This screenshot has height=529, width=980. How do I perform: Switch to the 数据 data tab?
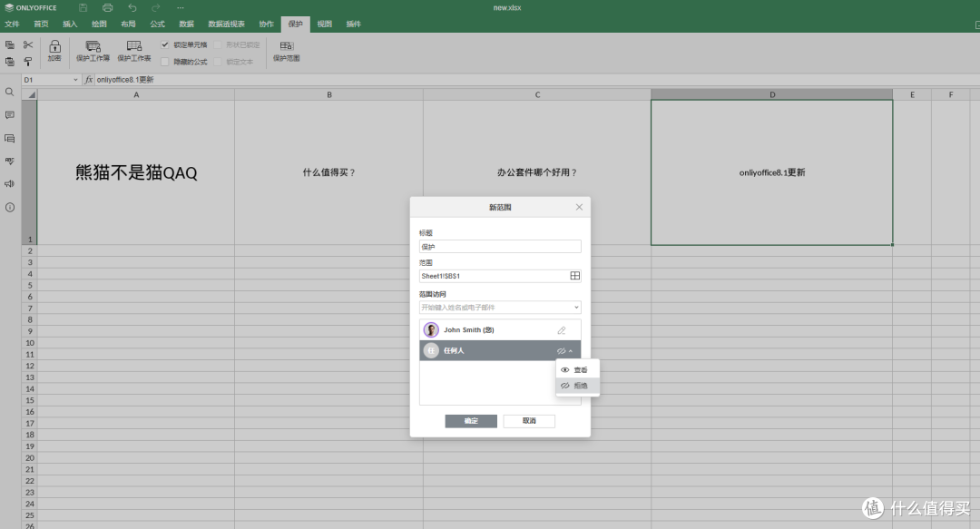point(186,24)
